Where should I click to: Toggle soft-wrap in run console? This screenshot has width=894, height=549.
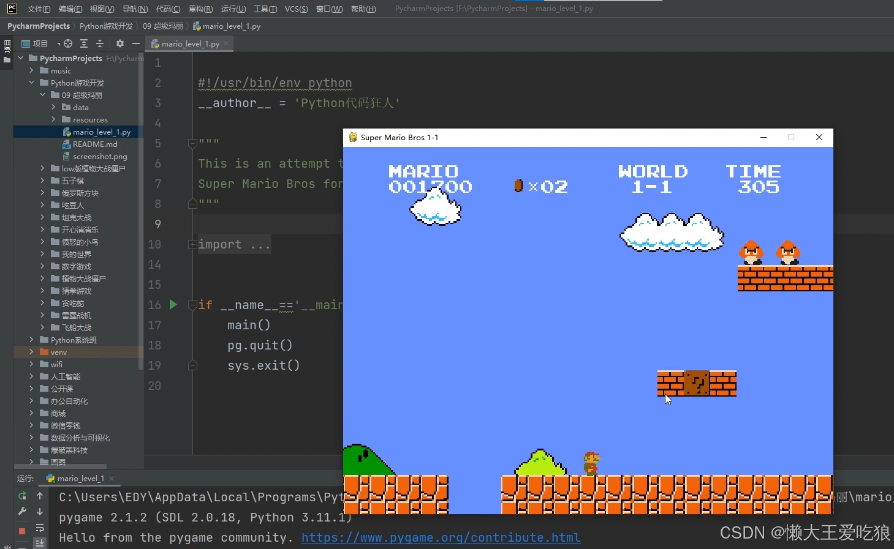40,528
